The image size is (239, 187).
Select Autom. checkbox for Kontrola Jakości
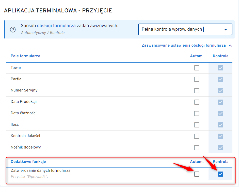coord(197,136)
